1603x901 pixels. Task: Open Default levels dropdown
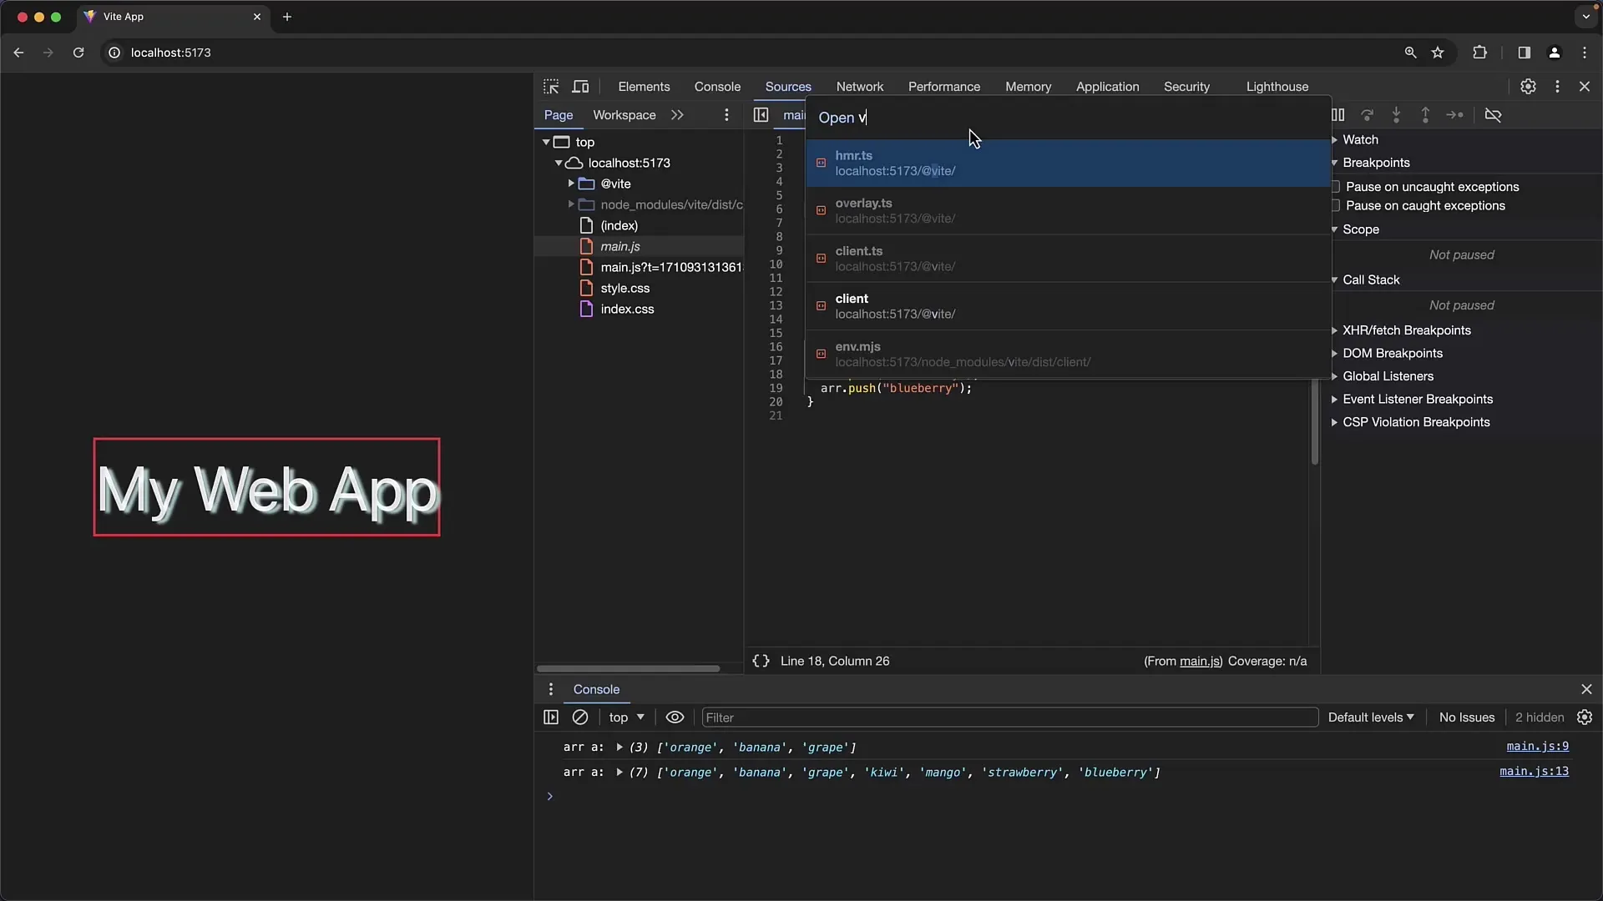[1371, 717]
